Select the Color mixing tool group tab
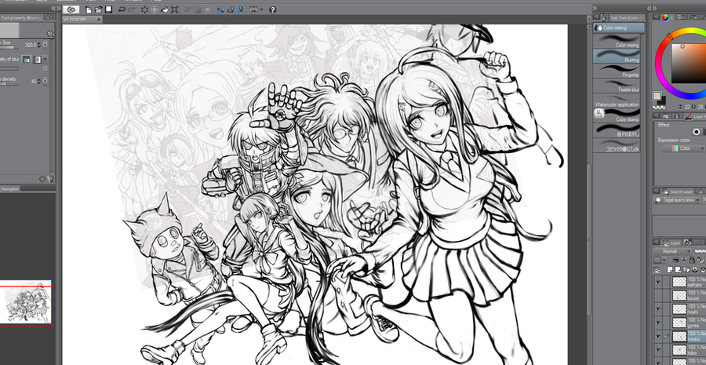Image resolution: width=706 pixels, height=365 pixels. (619, 27)
